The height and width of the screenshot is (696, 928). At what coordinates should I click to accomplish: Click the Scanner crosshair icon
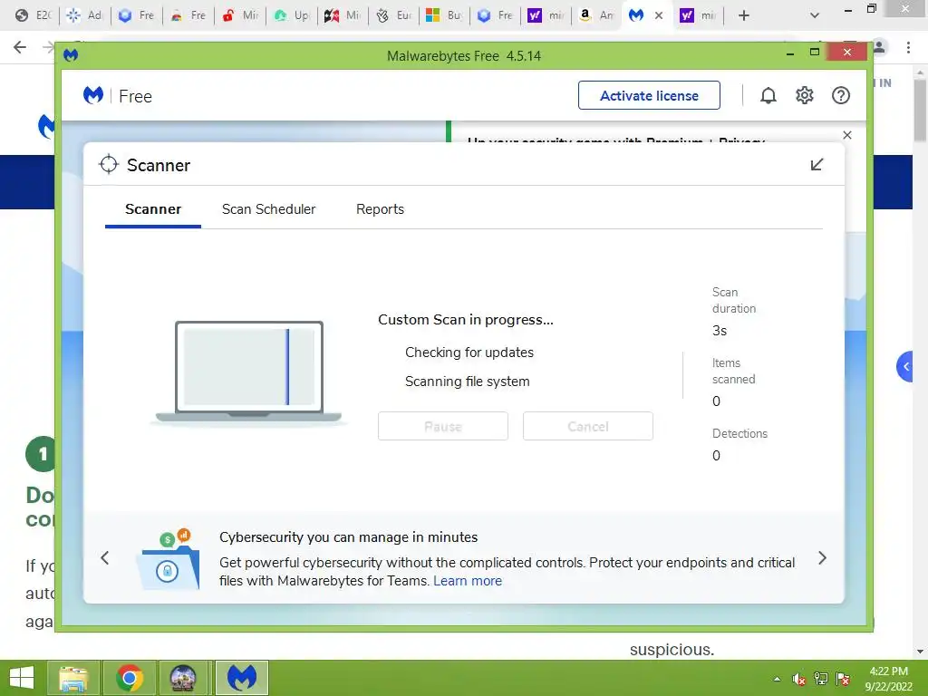tap(109, 165)
